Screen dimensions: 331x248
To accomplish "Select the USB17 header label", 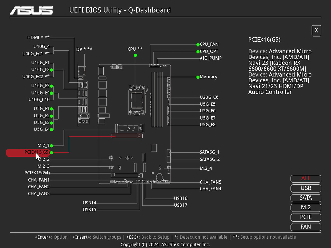I will click(181, 205).
